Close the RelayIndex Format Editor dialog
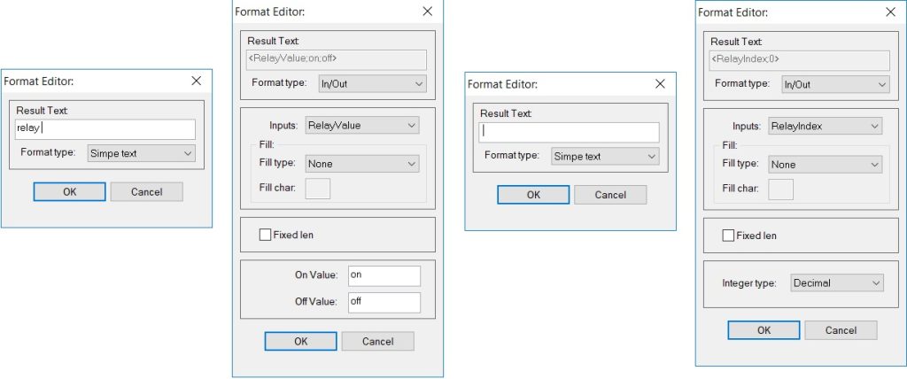 point(891,12)
